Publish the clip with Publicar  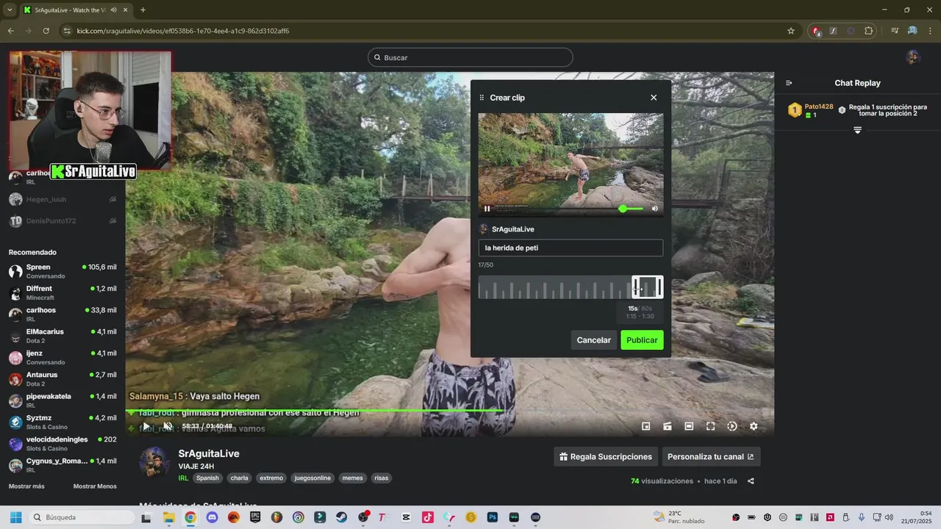[x=642, y=340]
